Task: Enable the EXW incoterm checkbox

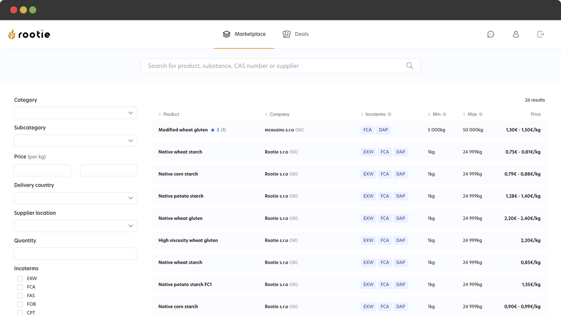Action: click(x=20, y=278)
